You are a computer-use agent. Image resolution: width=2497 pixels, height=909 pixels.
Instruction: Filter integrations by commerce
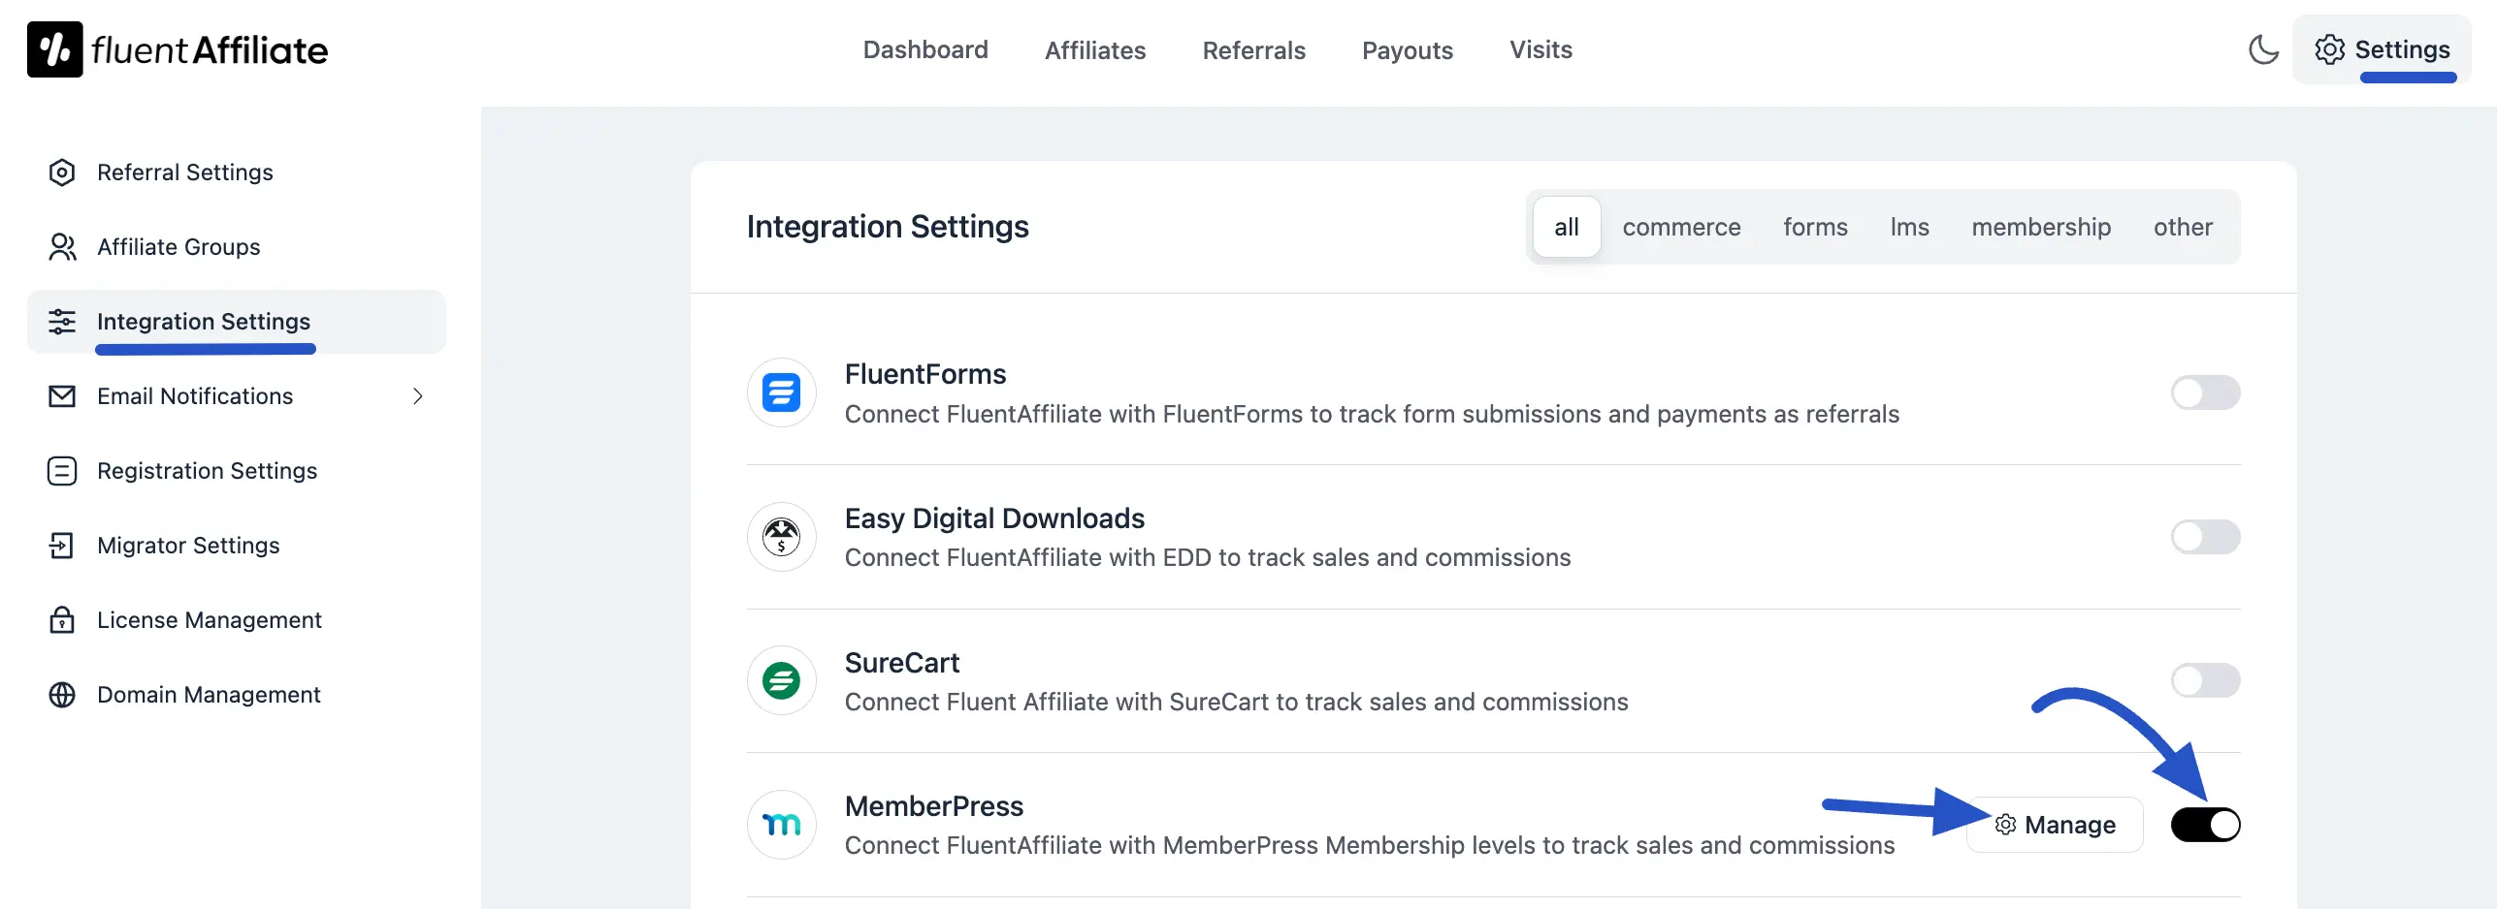point(1682,227)
